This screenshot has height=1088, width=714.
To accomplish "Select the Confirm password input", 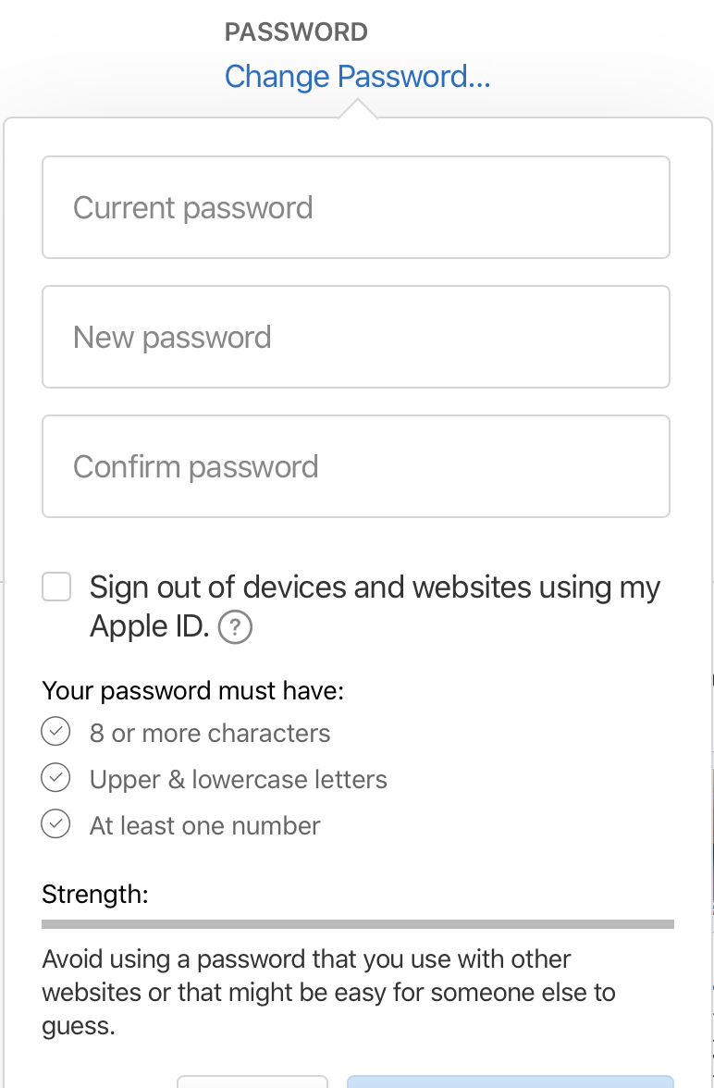I will point(355,466).
